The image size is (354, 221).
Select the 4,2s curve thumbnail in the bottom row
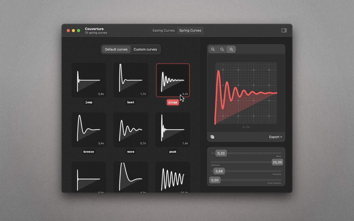tap(131, 177)
